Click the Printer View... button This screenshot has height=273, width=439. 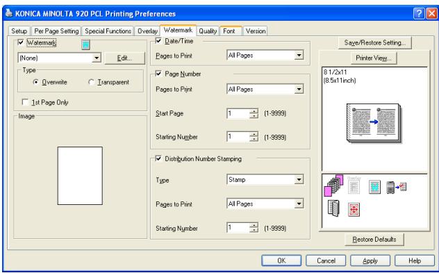pyautogui.click(x=374, y=58)
